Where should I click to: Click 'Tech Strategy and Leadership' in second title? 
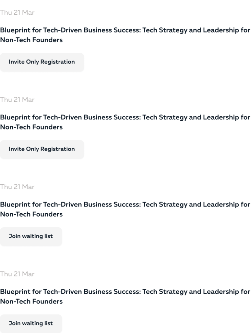[x=191, y=117]
